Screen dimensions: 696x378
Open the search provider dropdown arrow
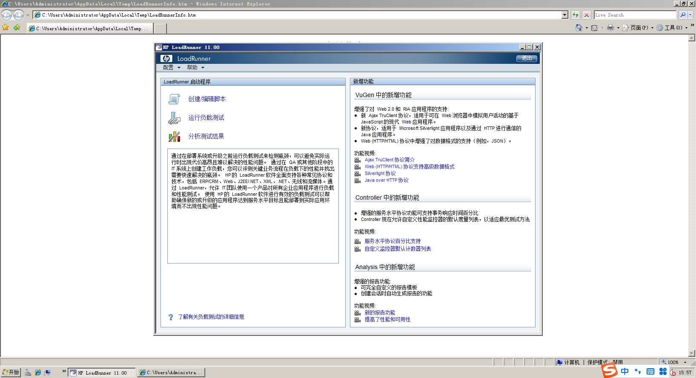point(690,15)
